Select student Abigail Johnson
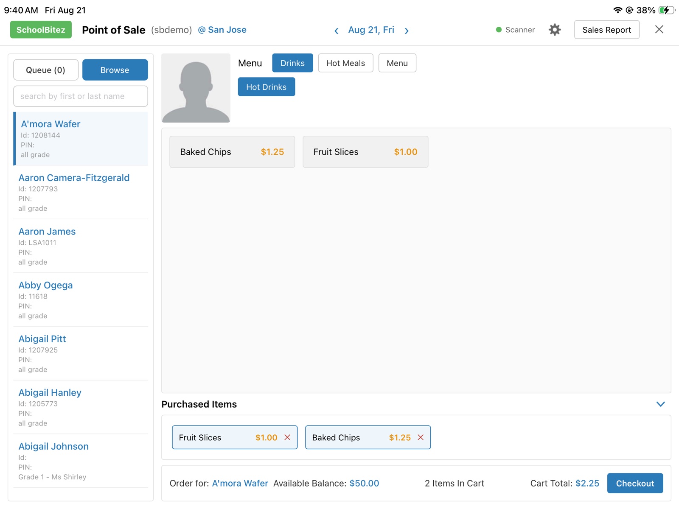Viewport: 679px width, 509px height. point(81,461)
